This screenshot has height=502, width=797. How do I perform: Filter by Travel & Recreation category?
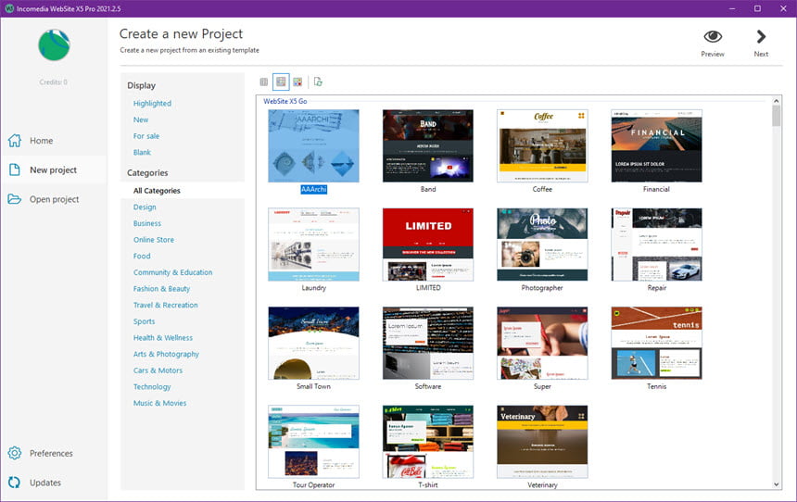[x=165, y=305]
